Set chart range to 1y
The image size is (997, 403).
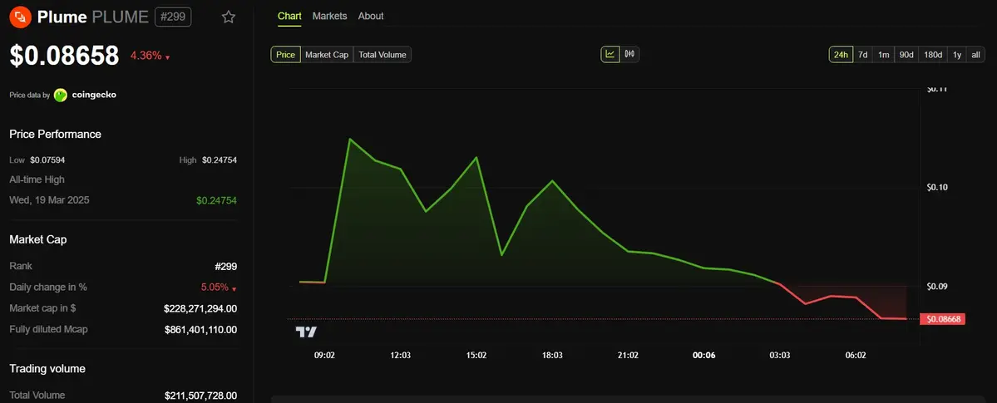(x=957, y=55)
